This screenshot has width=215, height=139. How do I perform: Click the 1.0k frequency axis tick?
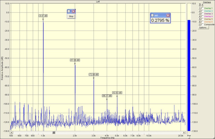43,136
